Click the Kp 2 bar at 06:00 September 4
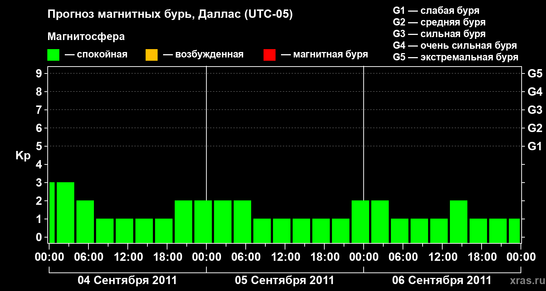The image size is (546, 291). pyautogui.click(x=85, y=222)
